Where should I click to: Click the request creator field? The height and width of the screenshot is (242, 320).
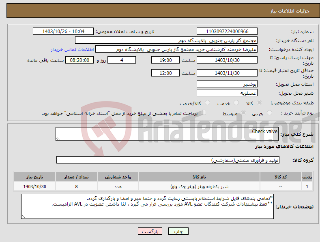(x=176, y=49)
